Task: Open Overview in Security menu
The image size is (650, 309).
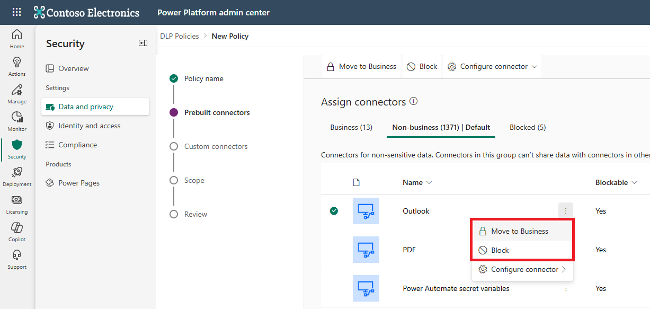Action: 95,68
